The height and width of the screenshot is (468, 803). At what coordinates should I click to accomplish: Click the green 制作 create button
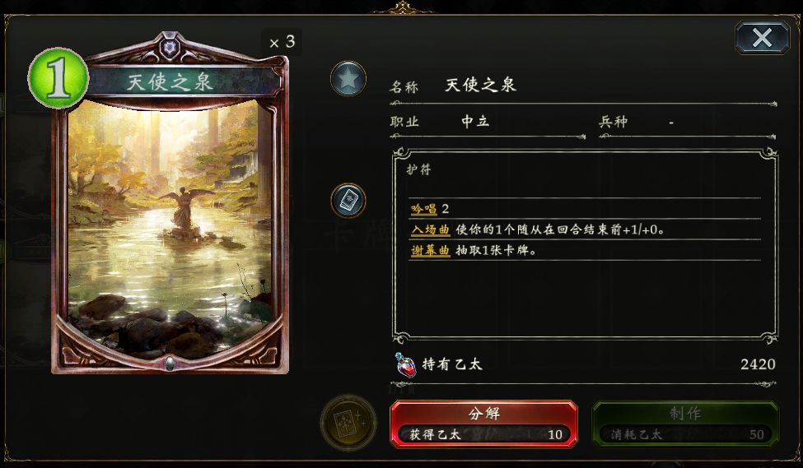click(x=685, y=424)
